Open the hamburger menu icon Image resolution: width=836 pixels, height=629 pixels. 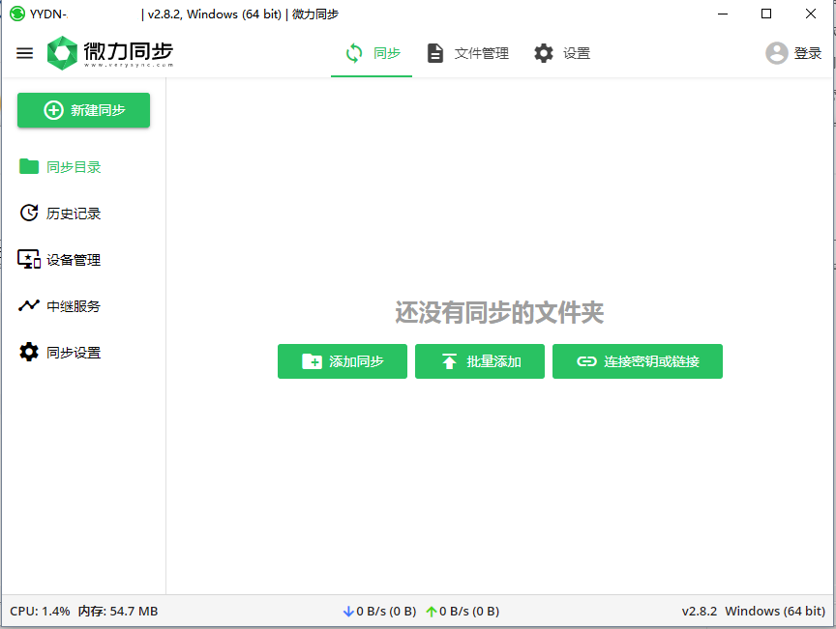coord(24,53)
